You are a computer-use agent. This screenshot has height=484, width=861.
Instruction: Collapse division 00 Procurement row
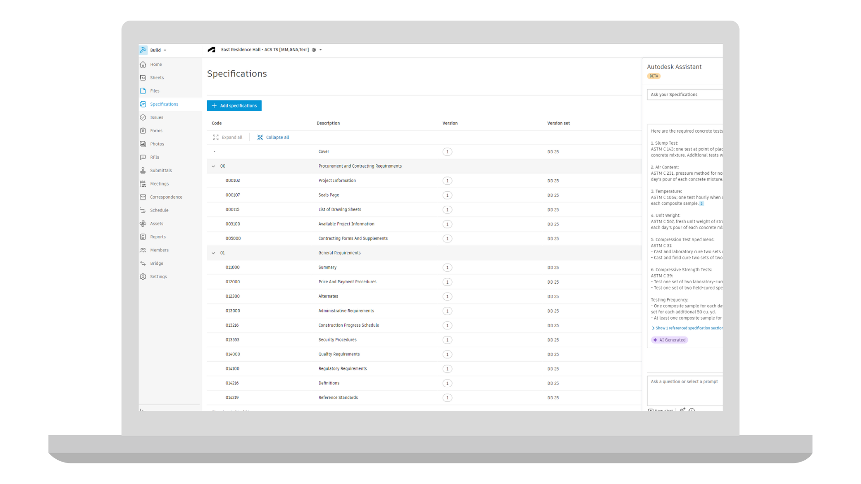(213, 166)
